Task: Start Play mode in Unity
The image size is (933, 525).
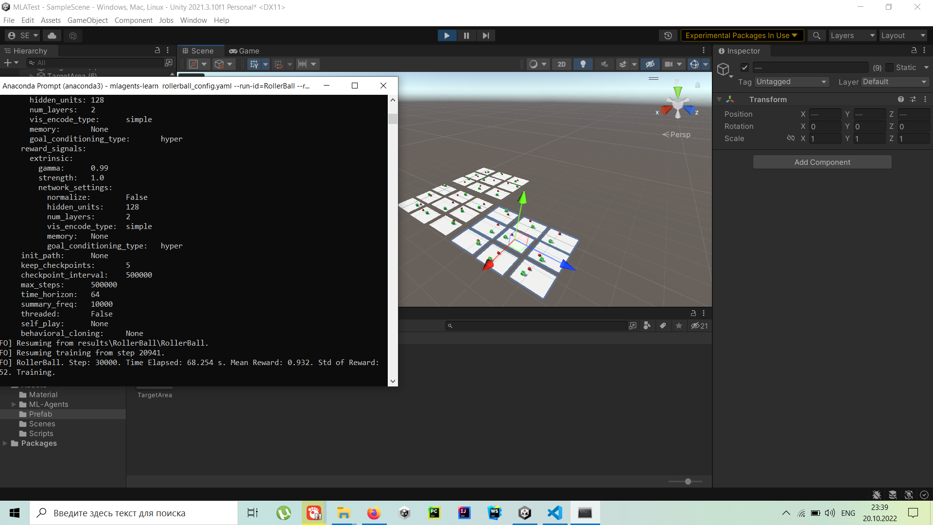Action: pos(447,35)
